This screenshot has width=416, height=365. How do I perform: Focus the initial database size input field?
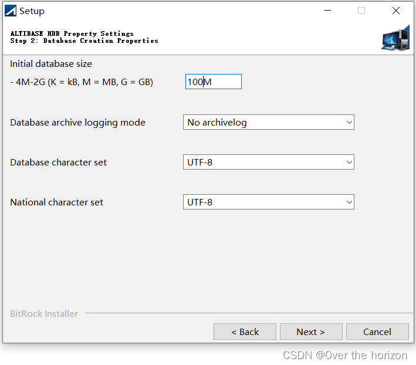(x=214, y=82)
